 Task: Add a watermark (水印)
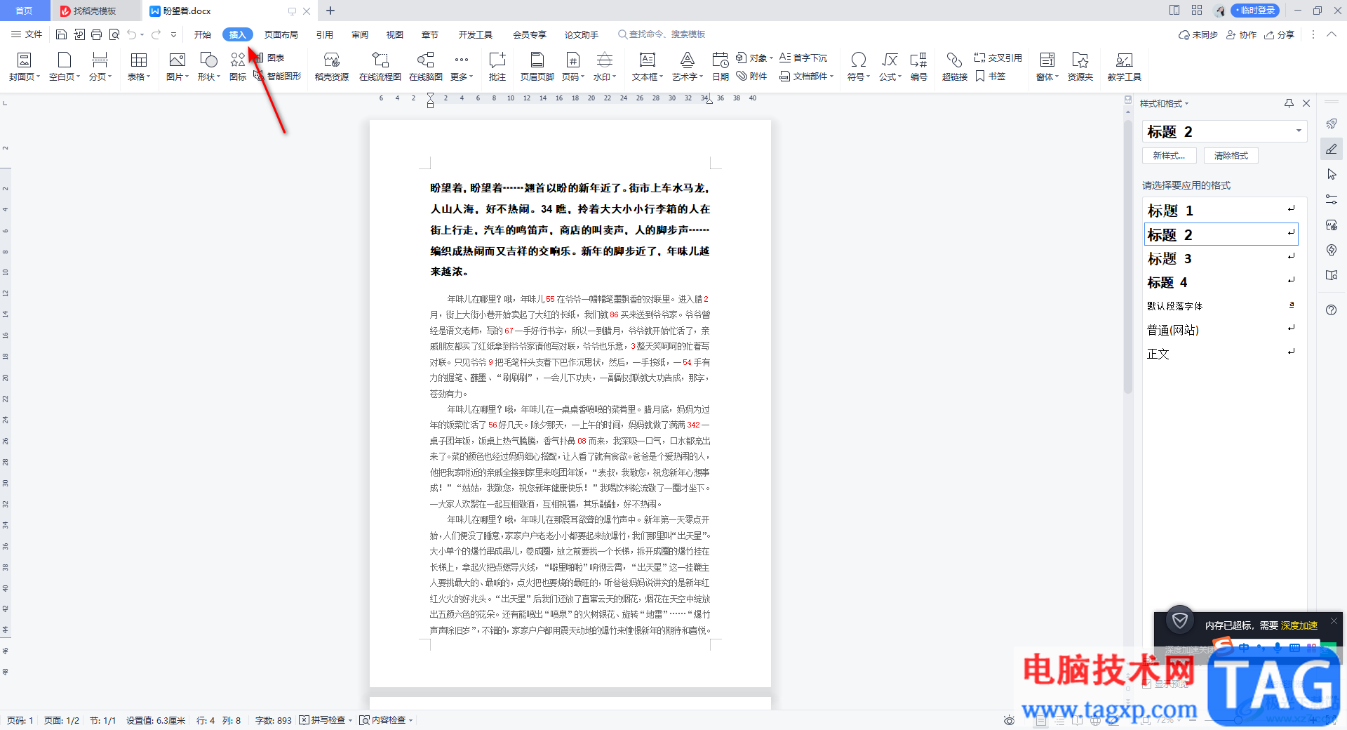pyautogui.click(x=605, y=67)
